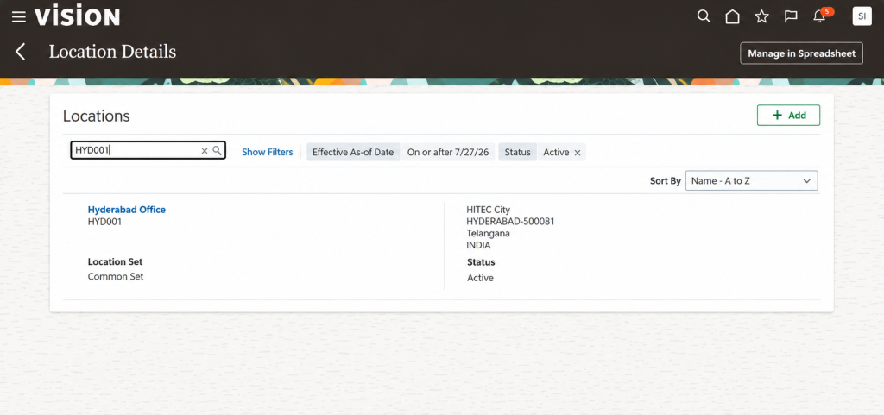884x415 pixels.
Task: Click the Common Set value
Action: click(x=116, y=276)
